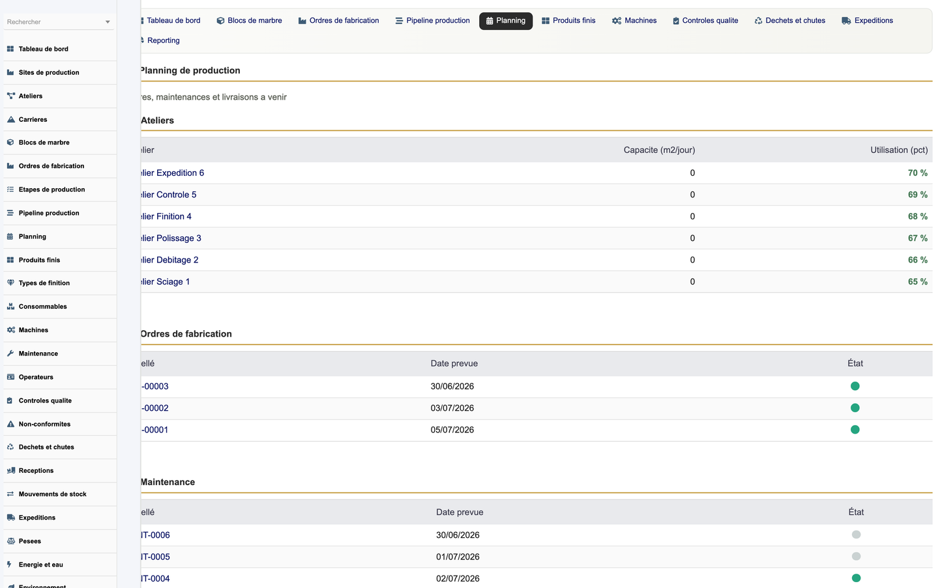The width and height of the screenshot is (942, 588).
Task: Switch to the Planning tab
Action: (506, 21)
